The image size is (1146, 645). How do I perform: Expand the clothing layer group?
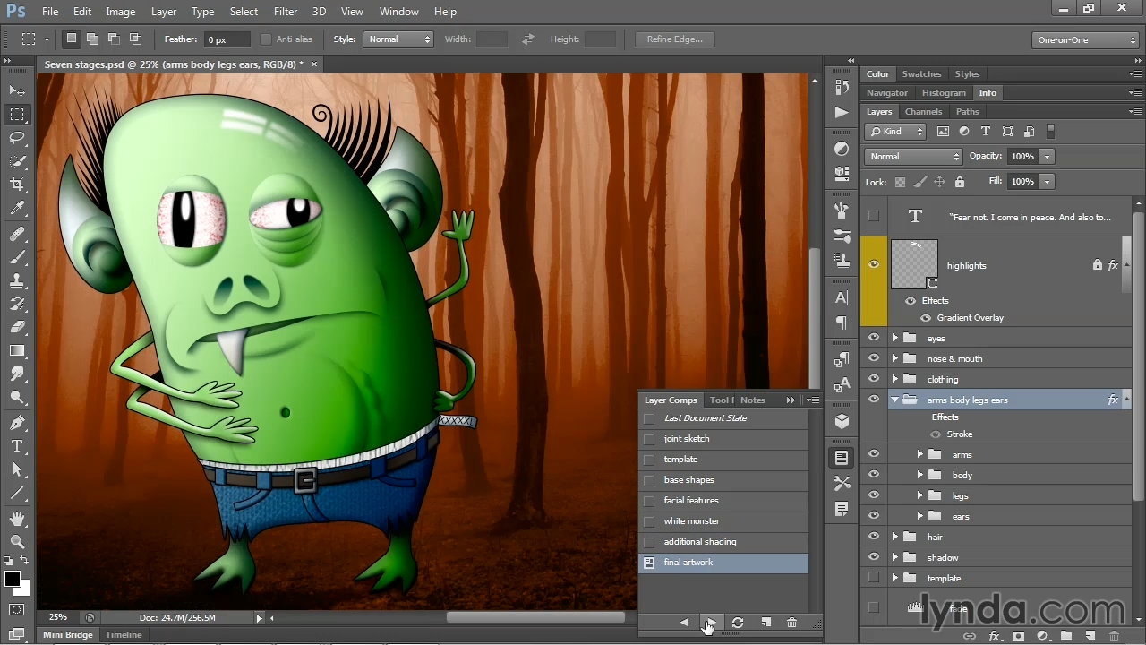(894, 379)
